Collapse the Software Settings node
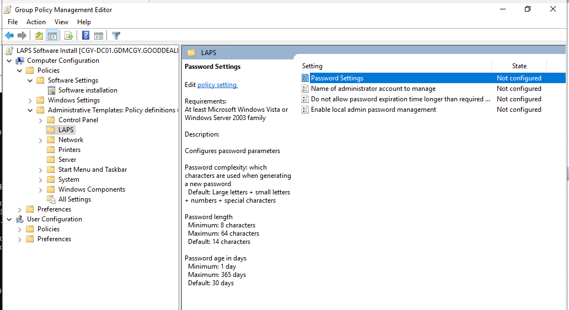This screenshot has width=569, height=310. click(x=30, y=80)
